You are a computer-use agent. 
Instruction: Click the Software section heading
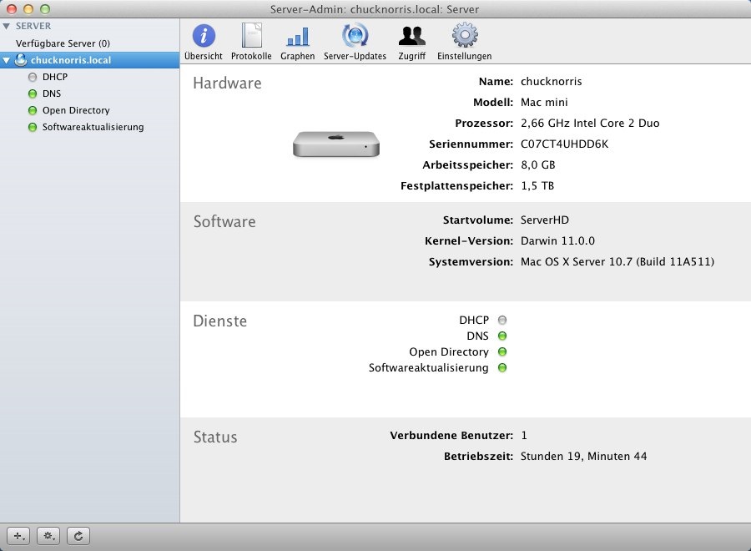click(224, 221)
